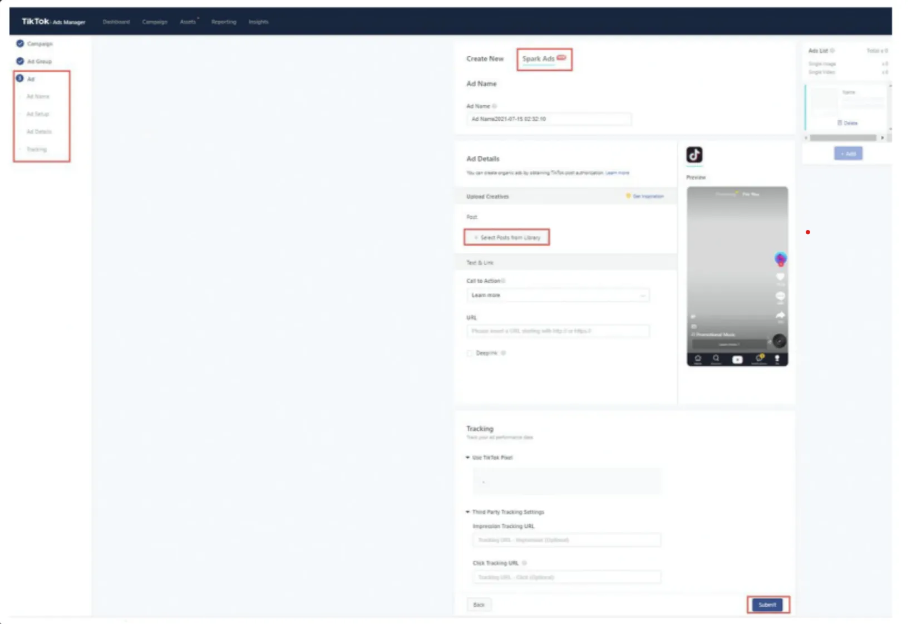Image resolution: width=912 pixels, height=624 pixels.
Task: Click the share arrow icon in preview
Action: (780, 315)
